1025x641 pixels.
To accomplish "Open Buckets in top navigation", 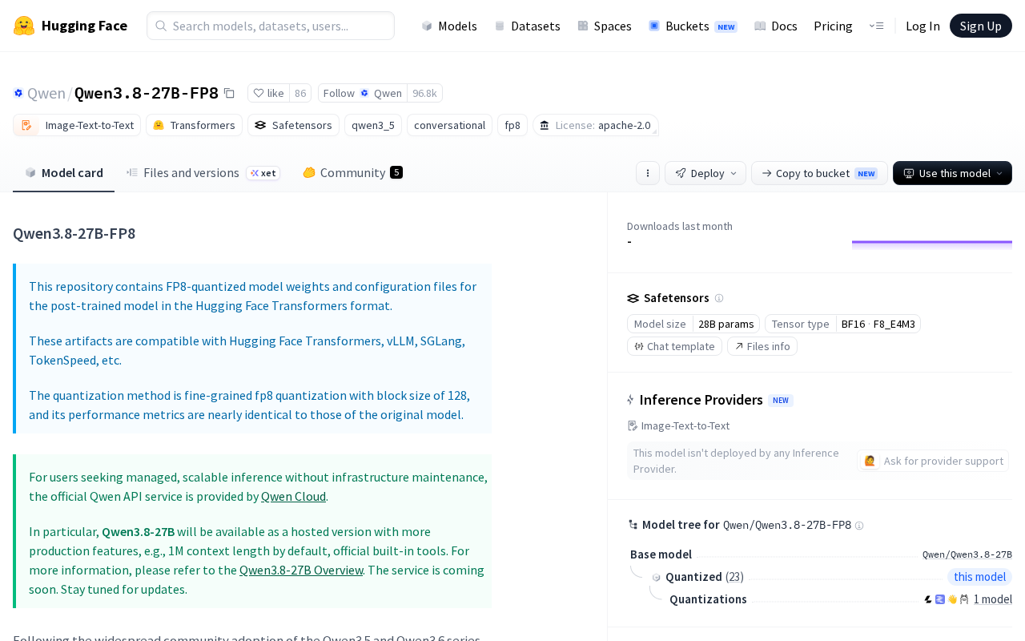I will click(693, 26).
